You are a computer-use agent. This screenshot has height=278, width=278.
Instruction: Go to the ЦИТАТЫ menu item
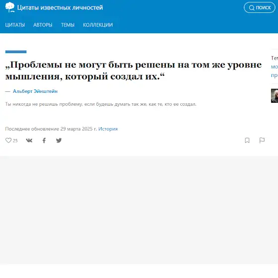[15, 25]
